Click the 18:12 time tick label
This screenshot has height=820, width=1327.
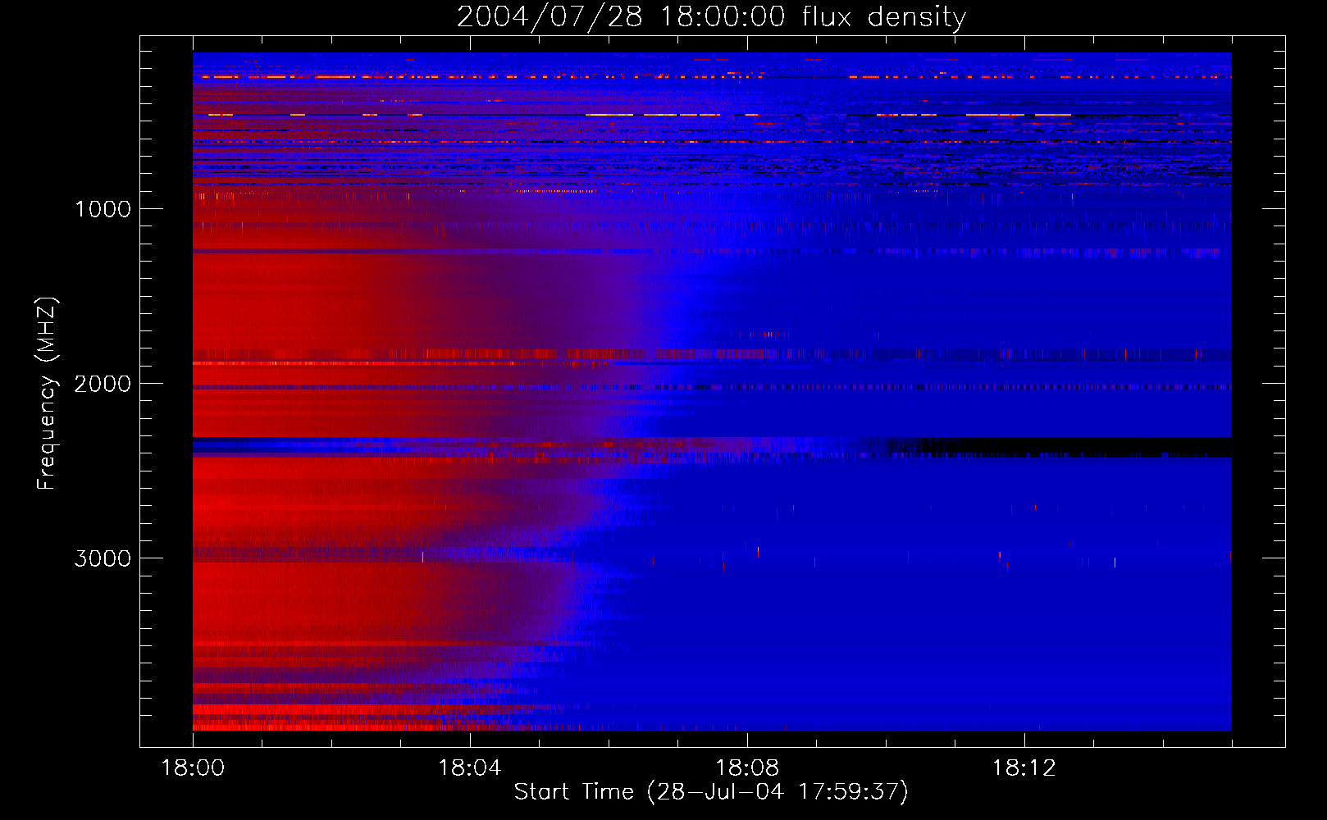(1024, 768)
